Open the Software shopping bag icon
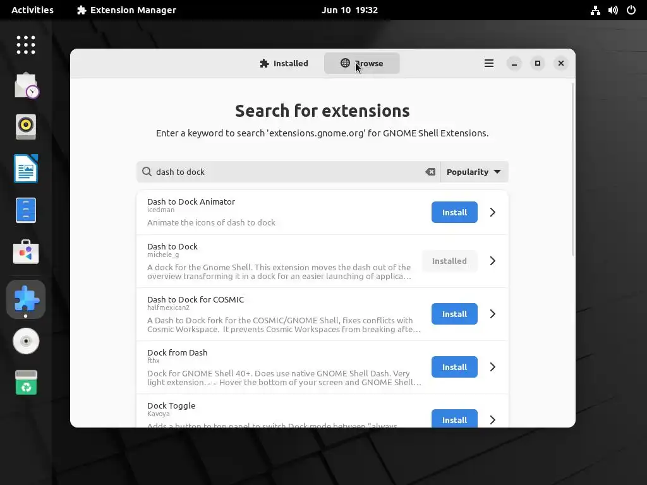This screenshot has height=485, width=647. click(x=25, y=251)
